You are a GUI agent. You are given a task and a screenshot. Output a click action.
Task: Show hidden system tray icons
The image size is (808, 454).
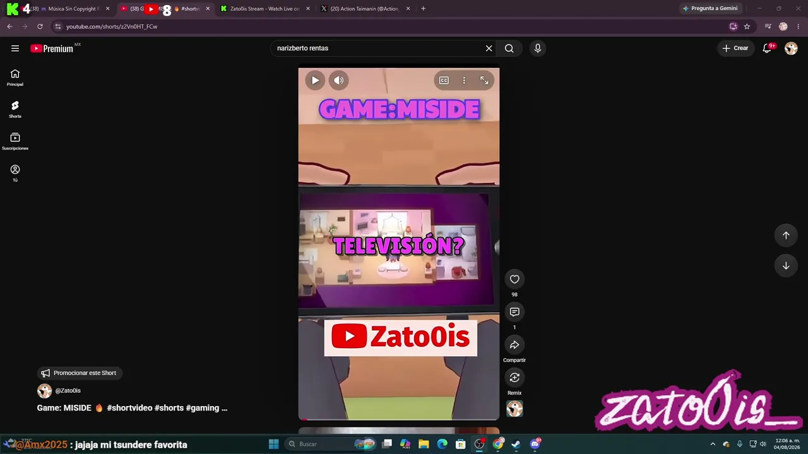tap(713, 444)
